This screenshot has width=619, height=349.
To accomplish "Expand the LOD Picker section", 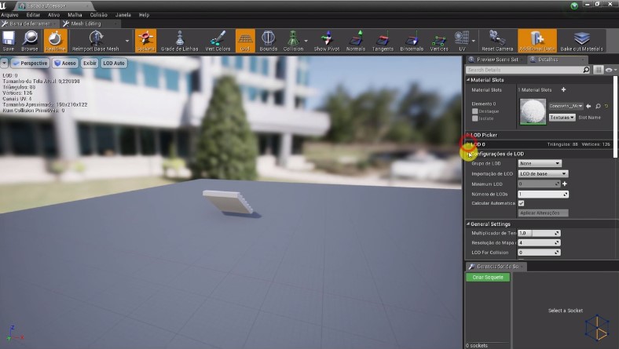I will tap(468, 135).
